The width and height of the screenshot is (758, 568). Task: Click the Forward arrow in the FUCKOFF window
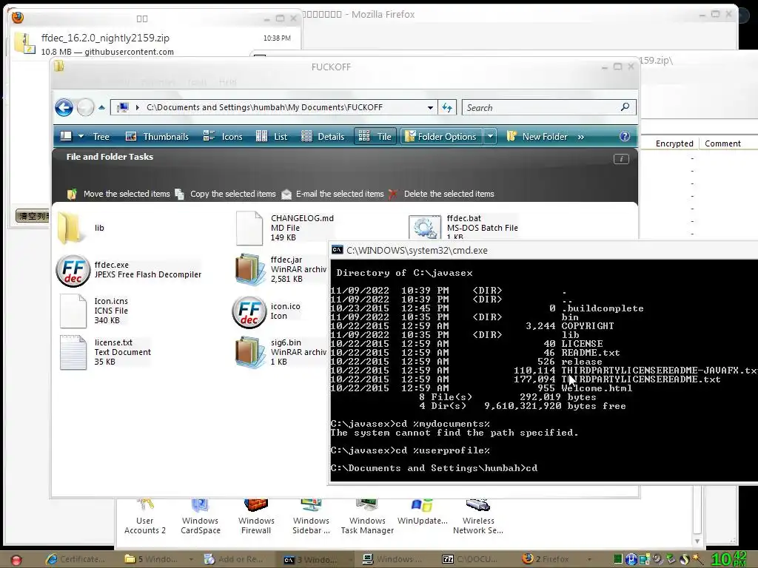point(86,107)
